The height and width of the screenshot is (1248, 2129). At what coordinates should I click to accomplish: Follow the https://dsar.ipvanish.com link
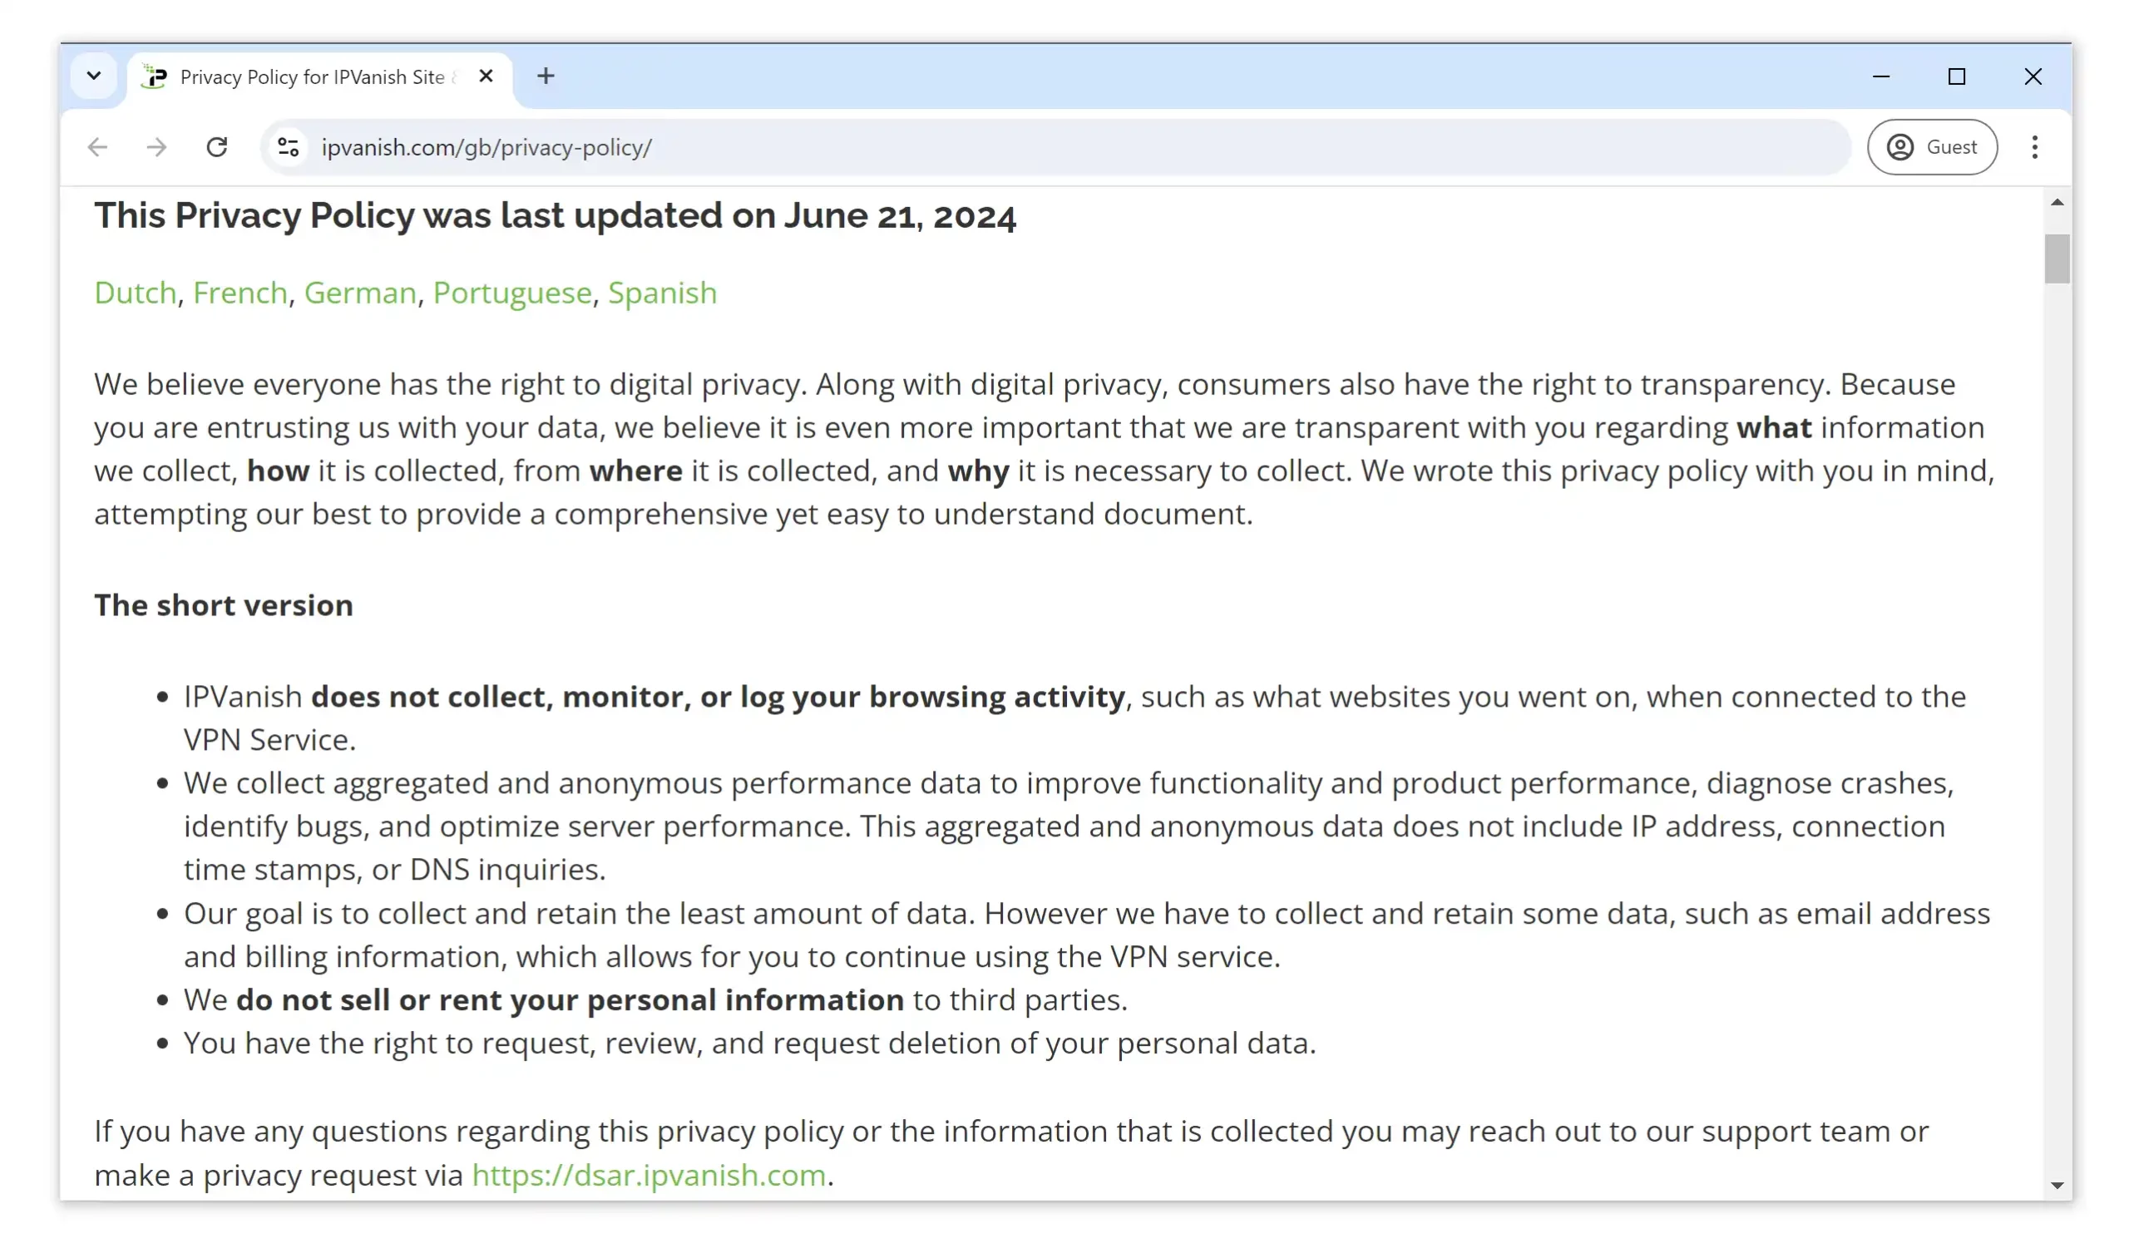point(648,1175)
